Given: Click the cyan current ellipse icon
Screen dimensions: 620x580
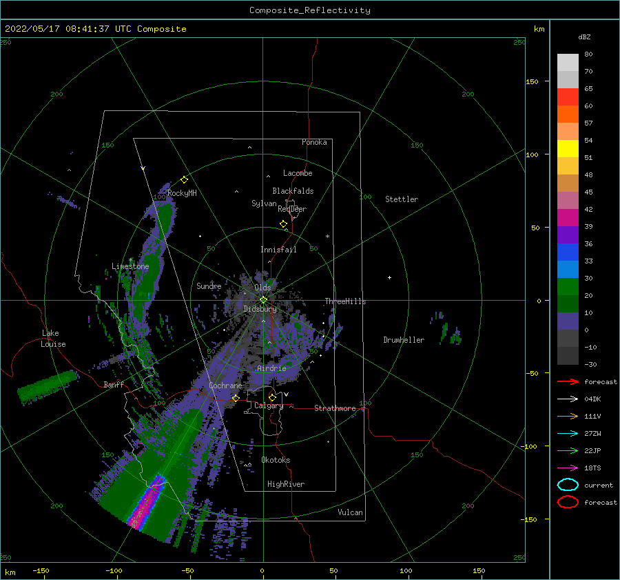Looking at the screenshot, I should 568,485.
